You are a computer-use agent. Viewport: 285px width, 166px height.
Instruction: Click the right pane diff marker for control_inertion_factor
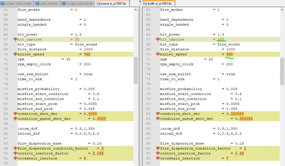[x=158, y=153]
